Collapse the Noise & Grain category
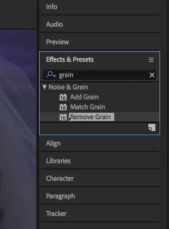Viewport: 169px width, 229px height. pos(44,87)
